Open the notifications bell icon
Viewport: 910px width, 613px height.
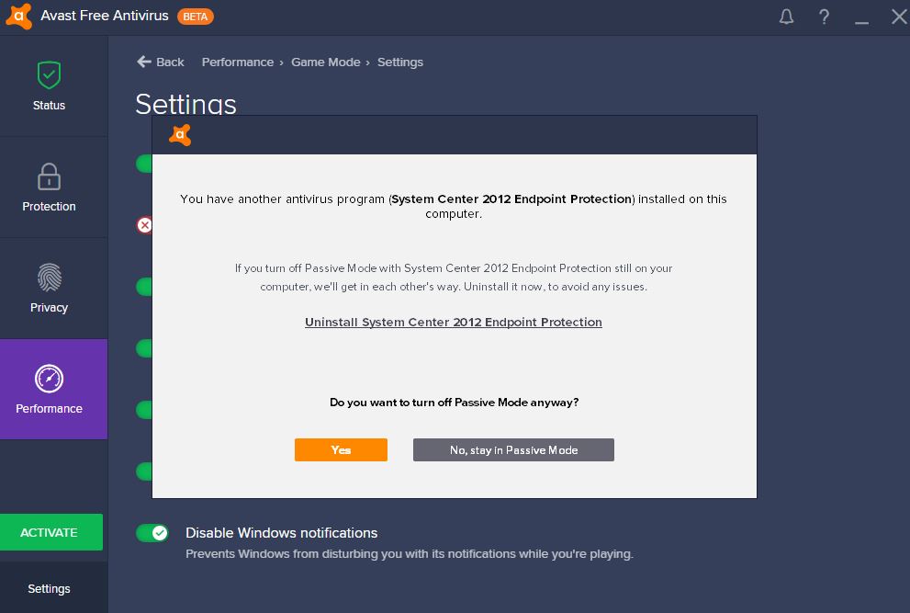click(786, 17)
